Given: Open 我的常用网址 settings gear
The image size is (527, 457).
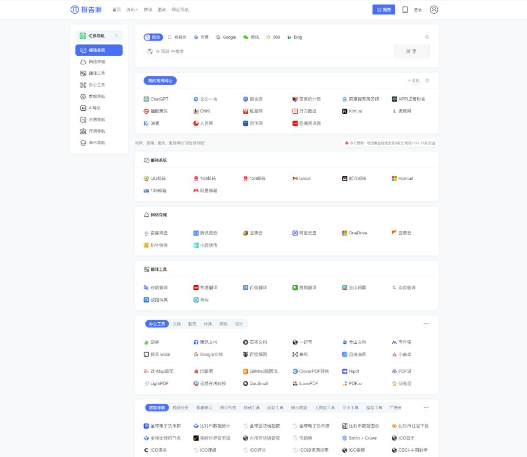Looking at the screenshot, I should tap(427, 81).
